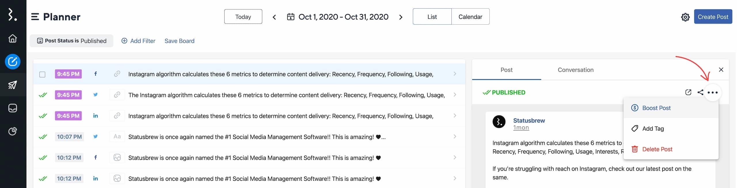Click the link icon on the LinkedIn 9:45 PM row
Image resolution: width=737 pixels, height=188 pixels.
click(117, 116)
